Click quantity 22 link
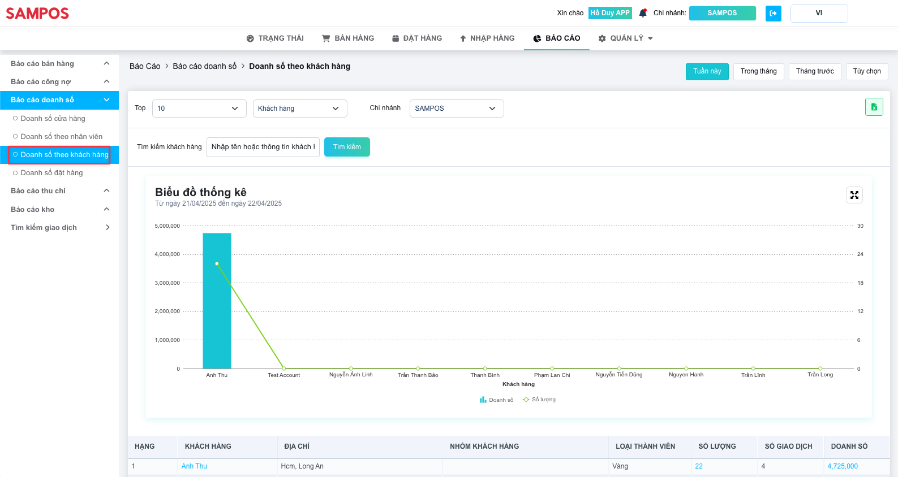The width and height of the screenshot is (898, 477). click(x=699, y=466)
